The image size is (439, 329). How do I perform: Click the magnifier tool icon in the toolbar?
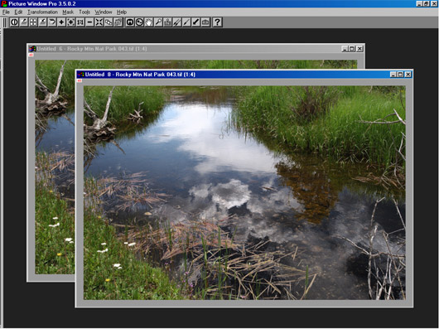click(158, 22)
